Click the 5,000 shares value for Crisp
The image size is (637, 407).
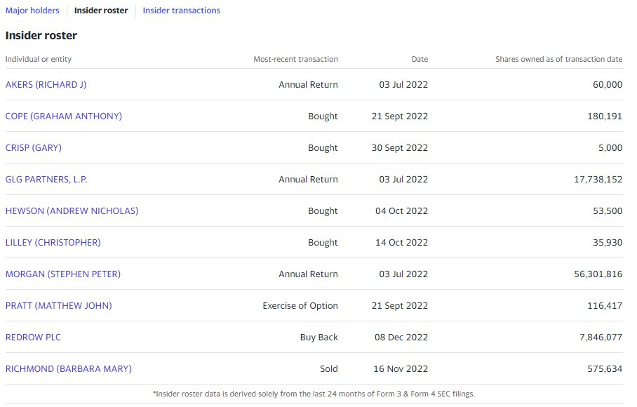tap(610, 148)
